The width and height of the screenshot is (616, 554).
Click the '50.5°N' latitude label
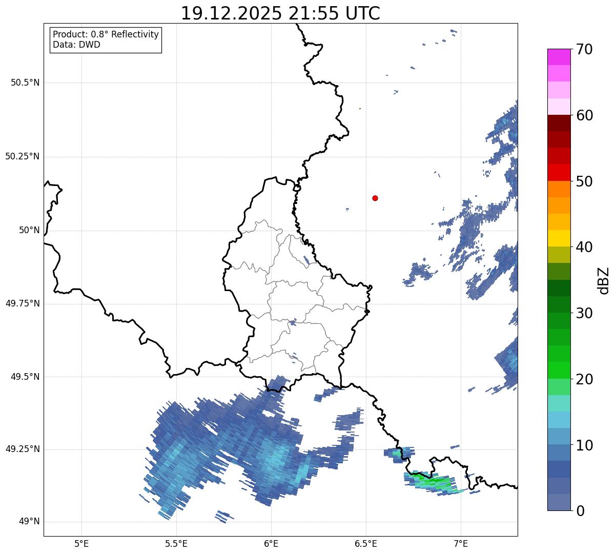[x=25, y=83]
